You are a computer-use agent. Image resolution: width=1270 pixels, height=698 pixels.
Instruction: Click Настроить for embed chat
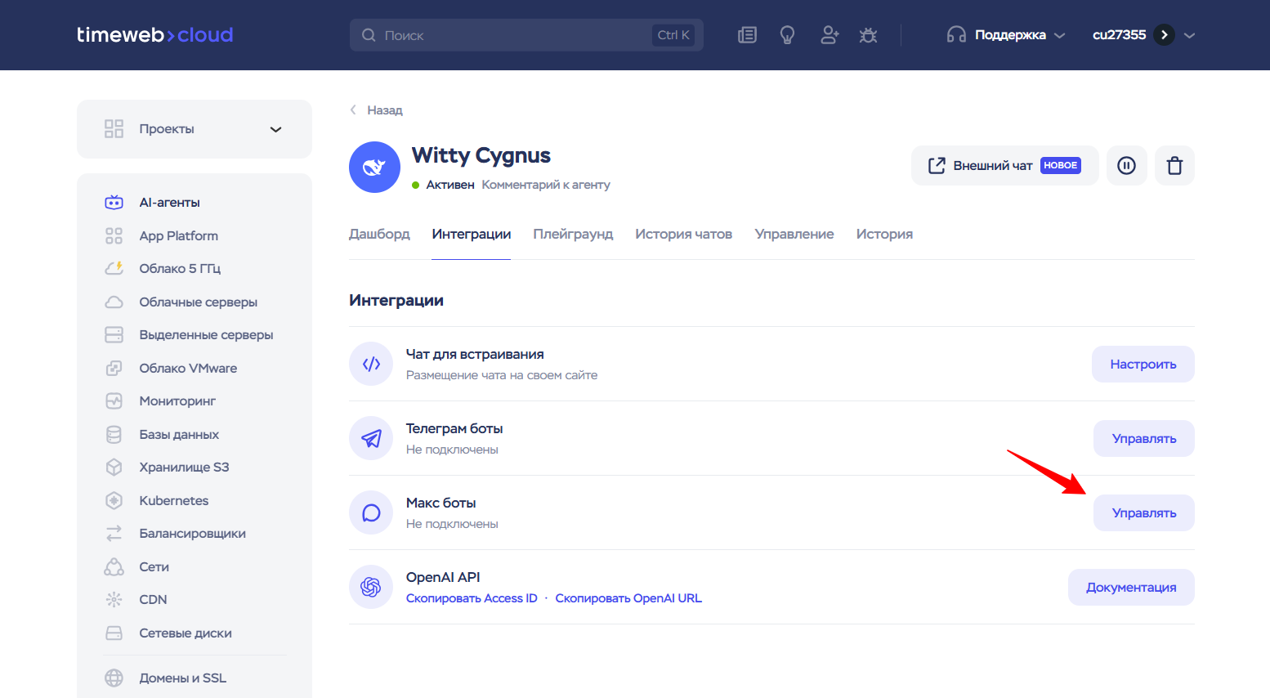1143,364
